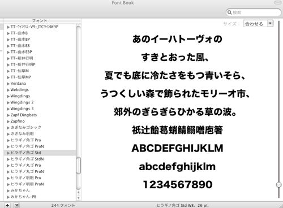
Task: Click the 1234567890 preview line
Action: pos(178,184)
